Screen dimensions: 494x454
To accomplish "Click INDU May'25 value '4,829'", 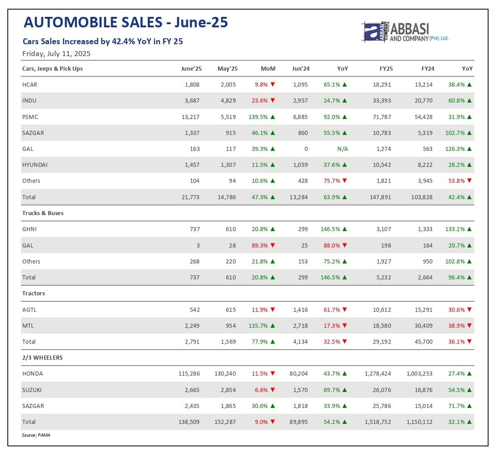I will (x=228, y=101).
